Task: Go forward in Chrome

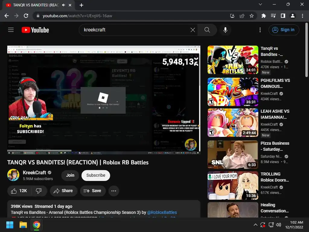Action: pyautogui.click(x=16, y=16)
